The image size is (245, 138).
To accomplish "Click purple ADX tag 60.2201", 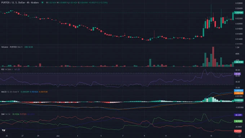I will coord(238,115).
